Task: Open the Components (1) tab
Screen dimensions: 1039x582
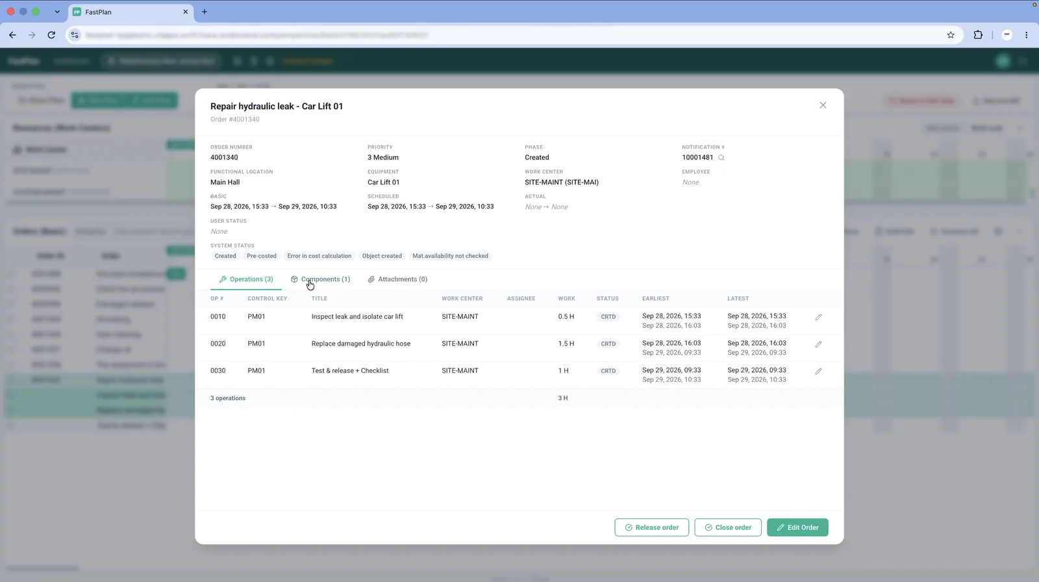Action: 320,279
